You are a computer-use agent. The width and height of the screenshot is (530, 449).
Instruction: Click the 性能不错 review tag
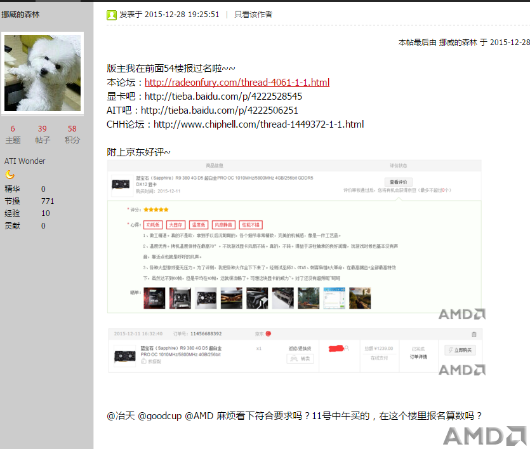251,225
